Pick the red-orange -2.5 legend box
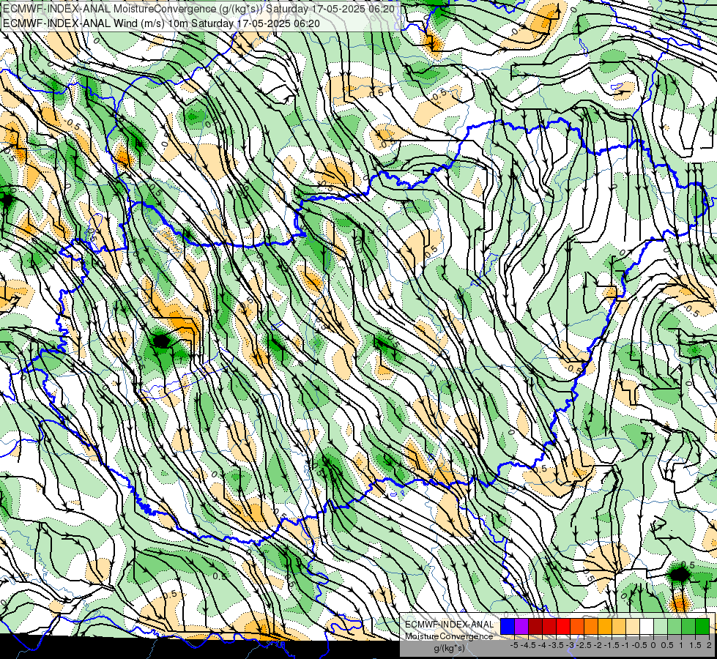 coord(577,627)
